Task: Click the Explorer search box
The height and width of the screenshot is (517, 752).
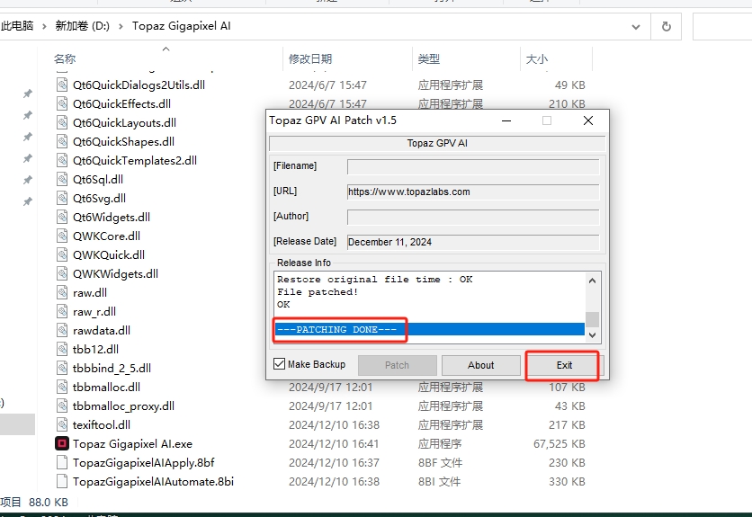Action: pos(722,26)
